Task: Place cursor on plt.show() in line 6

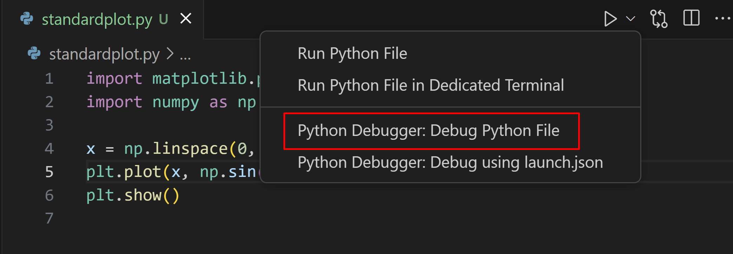Action: click(x=133, y=195)
